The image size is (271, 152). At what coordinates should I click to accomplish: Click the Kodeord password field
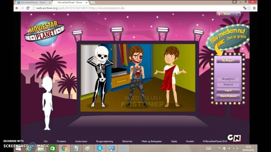228,85
